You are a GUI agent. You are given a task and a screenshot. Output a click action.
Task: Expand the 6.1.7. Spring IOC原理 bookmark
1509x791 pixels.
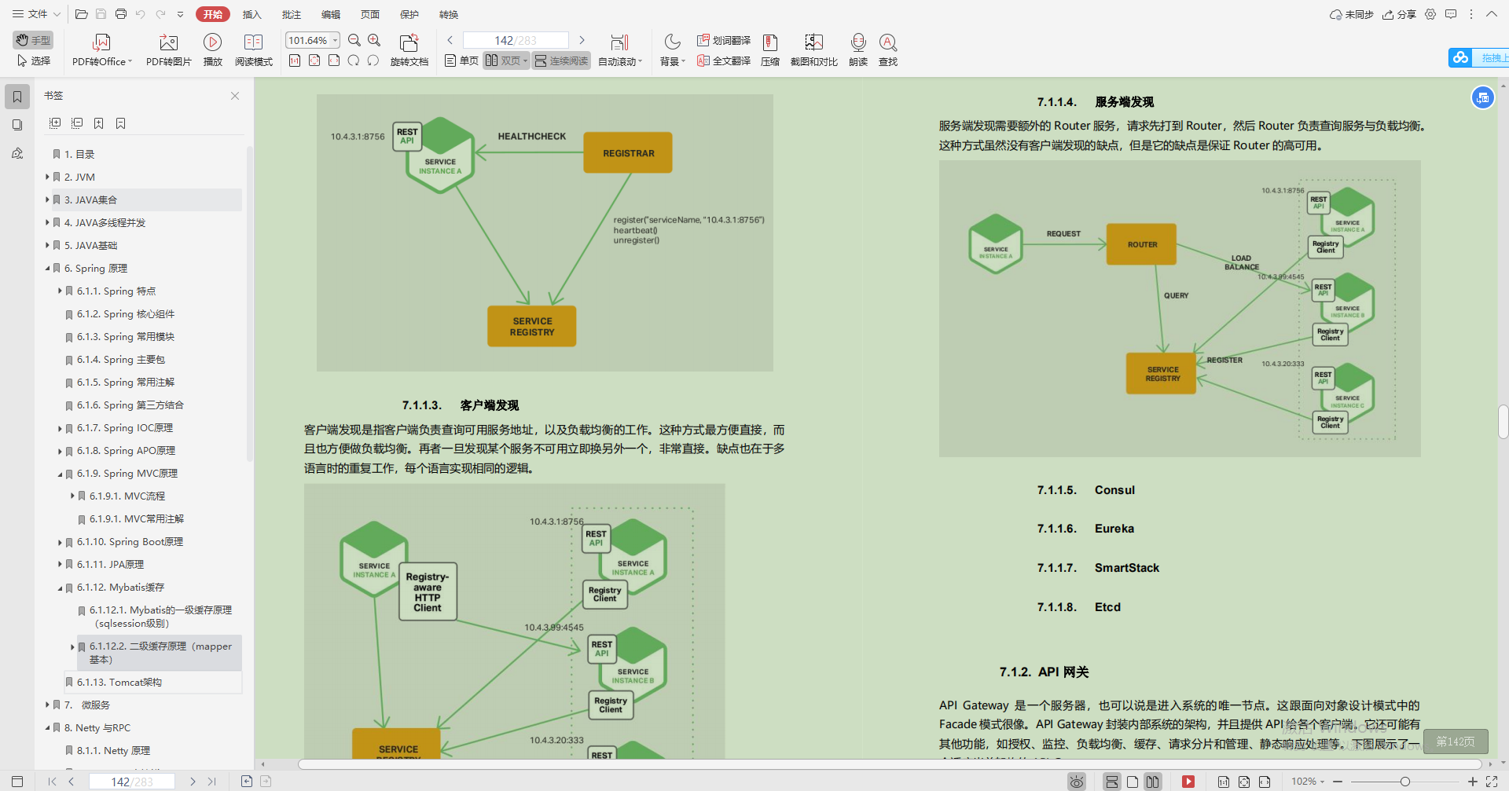(x=60, y=428)
